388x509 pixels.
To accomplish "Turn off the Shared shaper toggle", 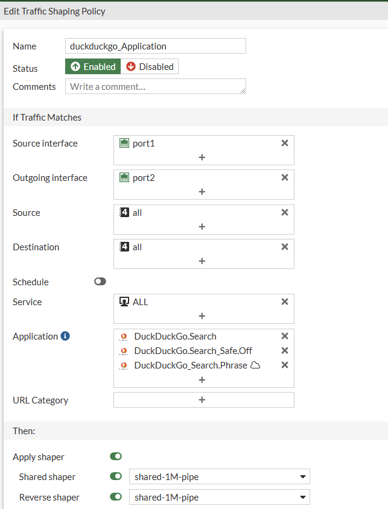I will pyautogui.click(x=116, y=476).
